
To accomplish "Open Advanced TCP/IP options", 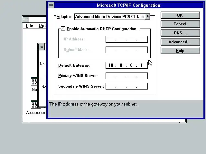I will [x=180, y=42].
